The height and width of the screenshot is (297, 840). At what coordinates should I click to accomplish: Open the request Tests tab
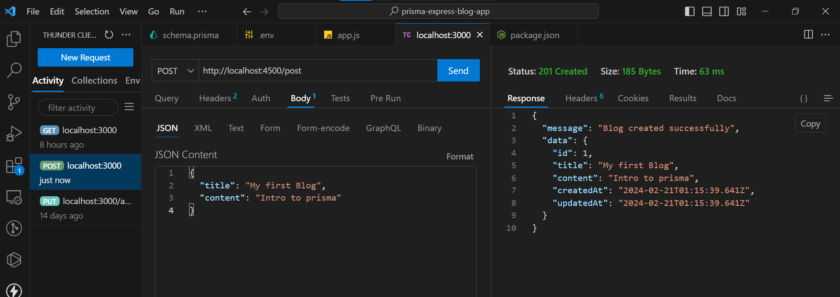(340, 98)
